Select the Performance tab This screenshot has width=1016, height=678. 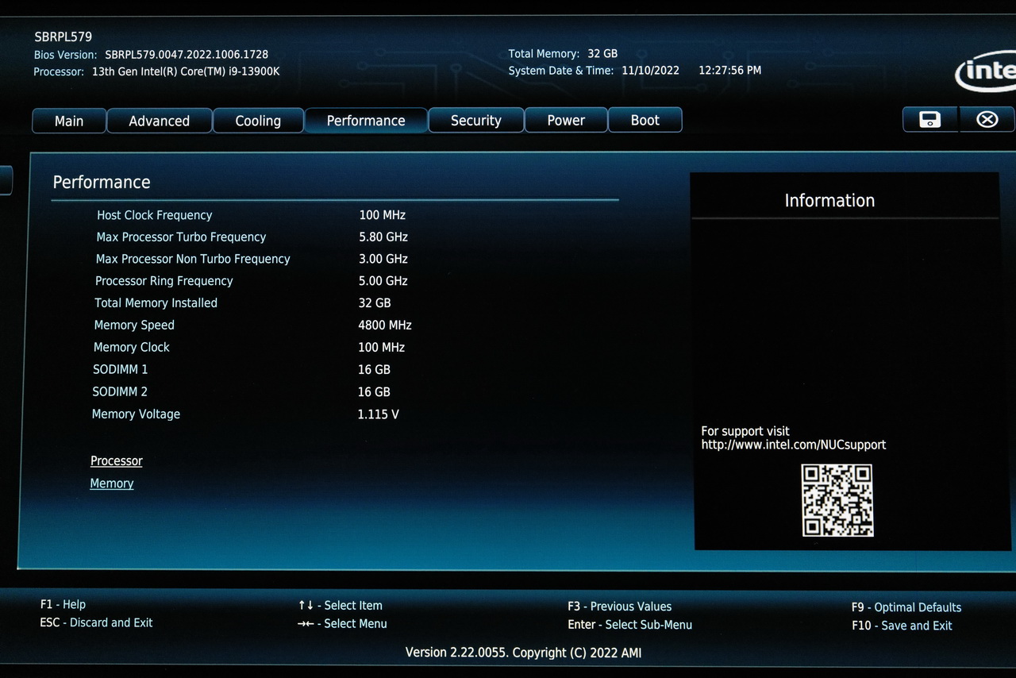[x=366, y=121]
